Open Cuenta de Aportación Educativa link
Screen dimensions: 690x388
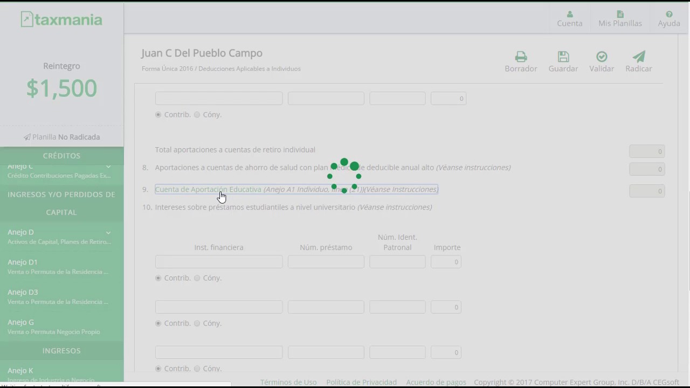tap(208, 189)
